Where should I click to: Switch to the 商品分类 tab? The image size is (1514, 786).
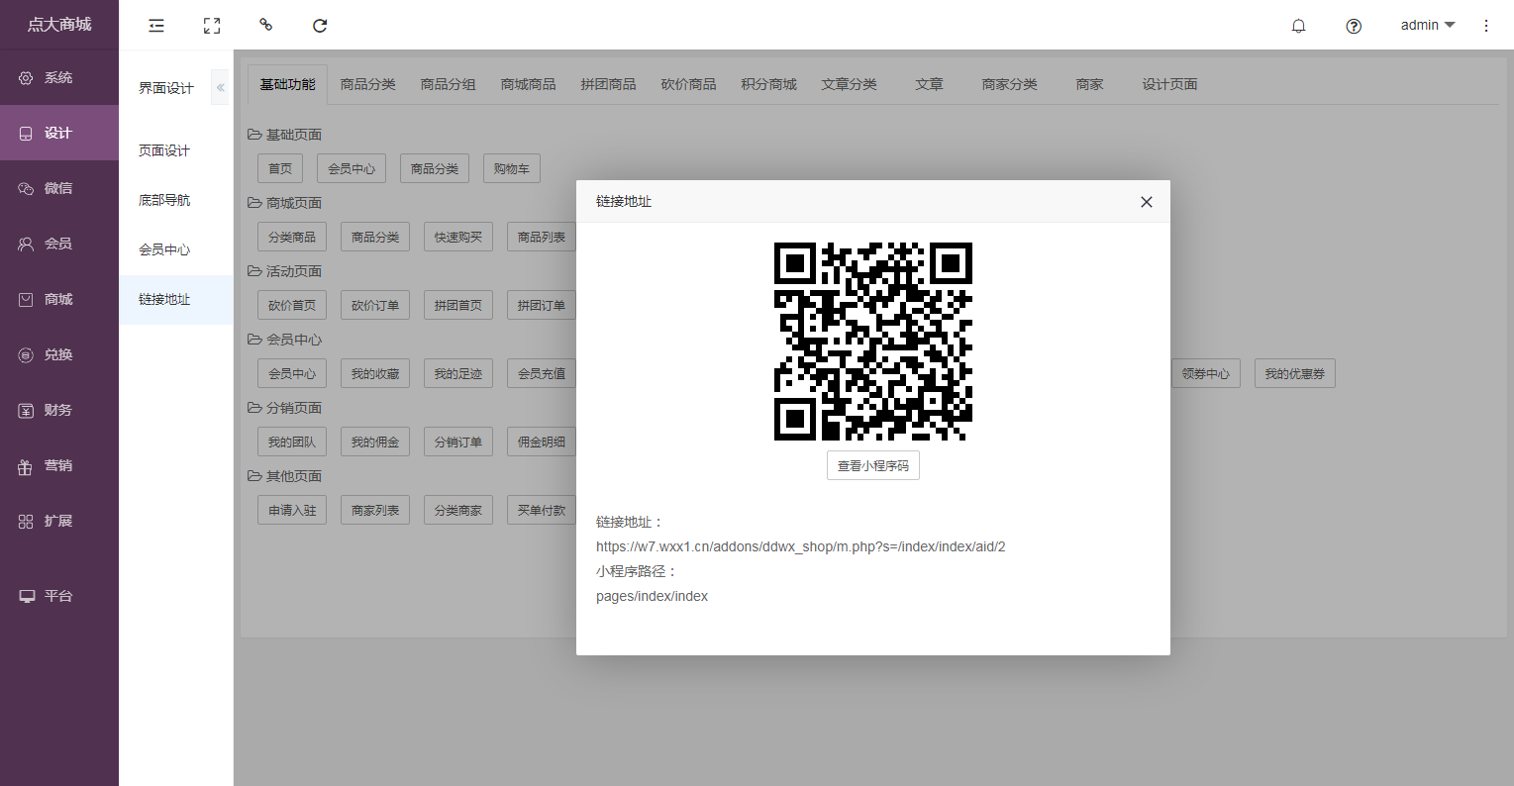(x=368, y=84)
